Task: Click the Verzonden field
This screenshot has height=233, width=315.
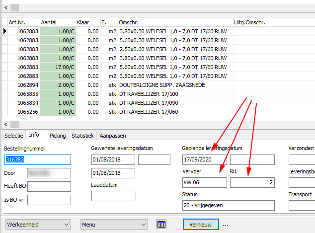Action: click(x=302, y=159)
